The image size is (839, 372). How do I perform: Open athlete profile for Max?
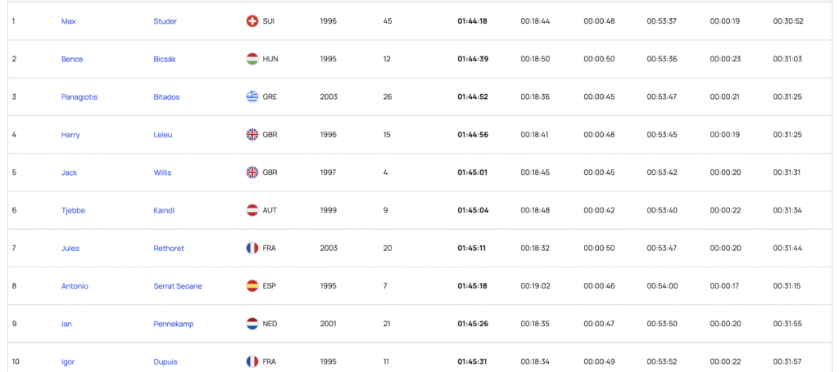tap(69, 21)
